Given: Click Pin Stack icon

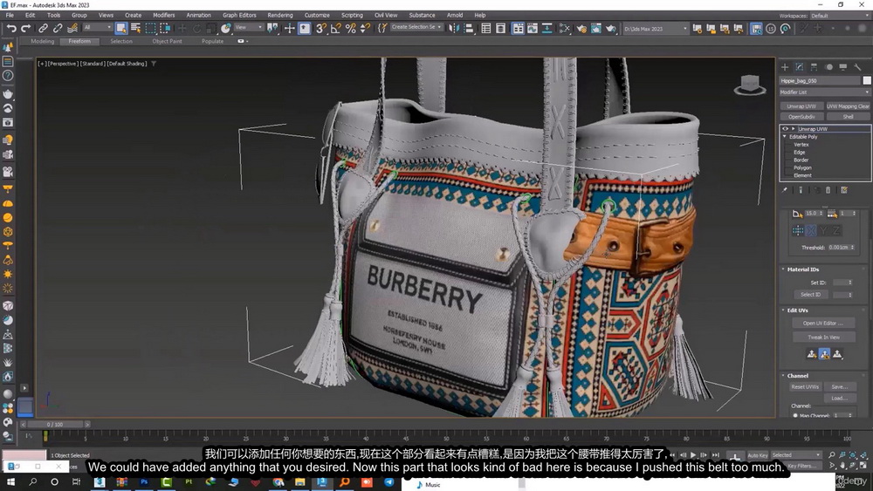Looking at the screenshot, I should click(x=785, y=190).
